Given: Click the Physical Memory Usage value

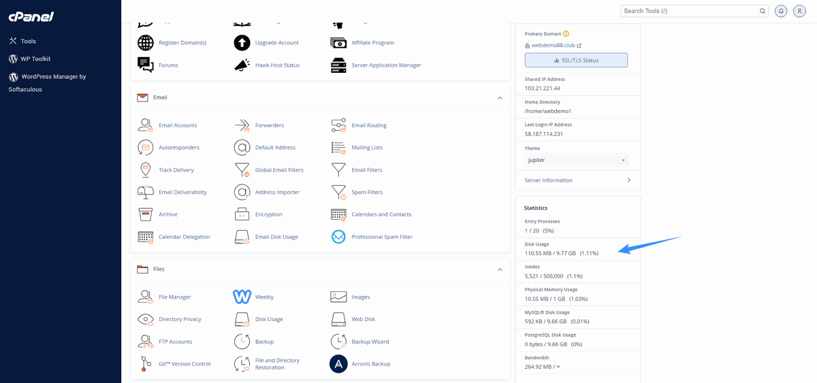Looking at the screenshot, I should pos(556,299).
